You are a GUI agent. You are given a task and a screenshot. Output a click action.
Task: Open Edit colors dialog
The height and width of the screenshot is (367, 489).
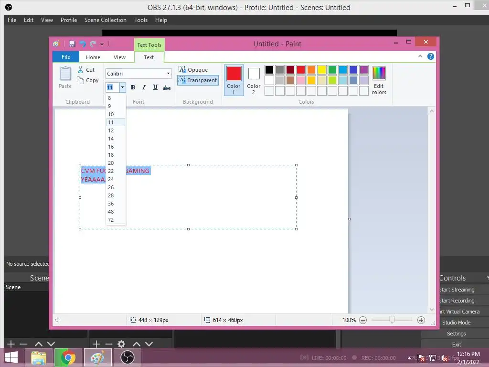[379, 80]
